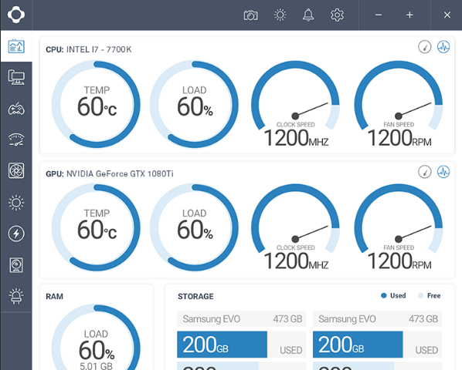Minimize the window with the minus button

[x=379, y=15]
